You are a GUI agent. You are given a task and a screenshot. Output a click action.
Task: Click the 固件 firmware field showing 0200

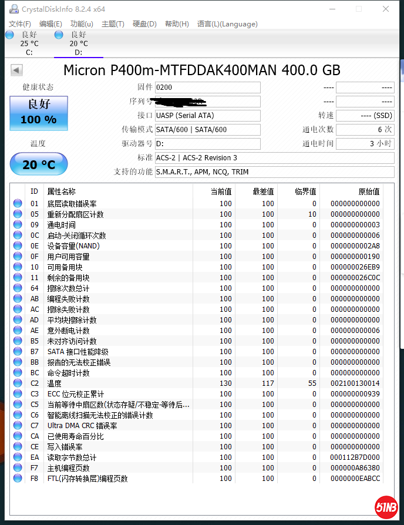(x=207, y=87)
